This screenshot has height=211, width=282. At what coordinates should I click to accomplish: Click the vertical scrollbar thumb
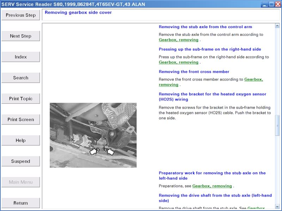pyautogui.click(x=277, y=126)
